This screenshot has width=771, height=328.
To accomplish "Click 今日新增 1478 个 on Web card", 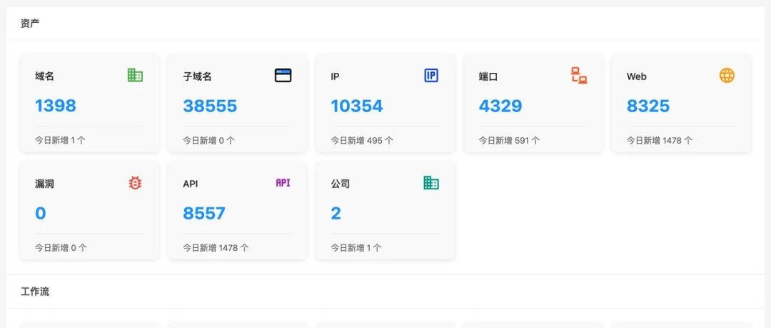I will point(660,140).
